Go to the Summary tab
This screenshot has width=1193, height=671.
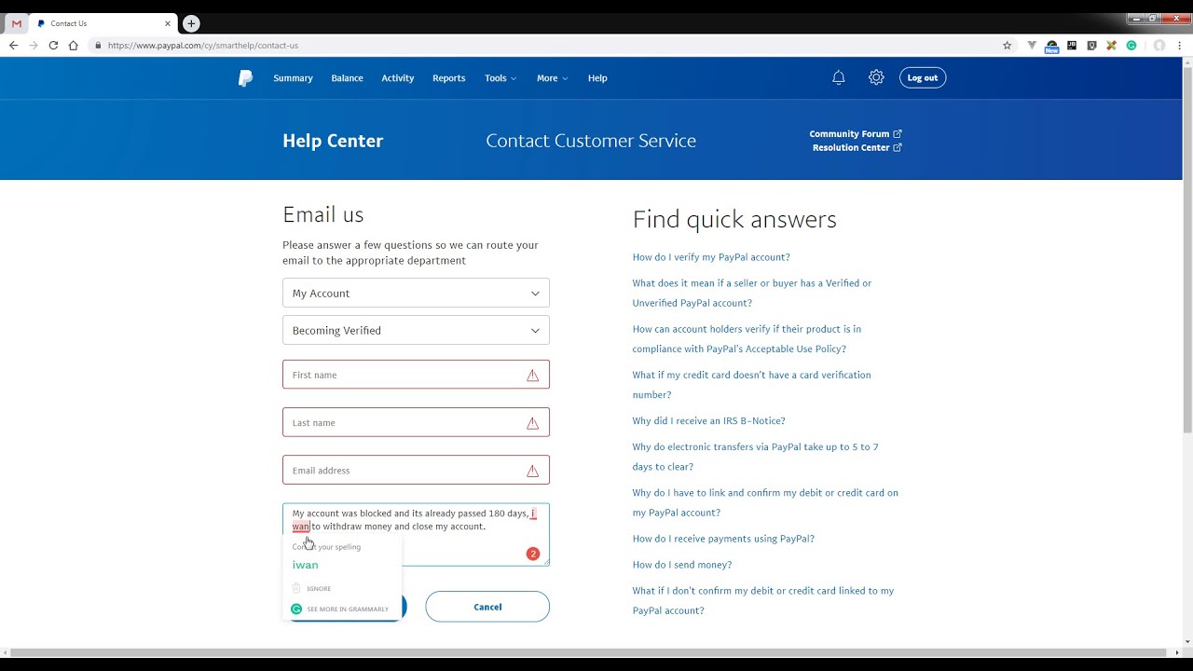tap(293, 78)
